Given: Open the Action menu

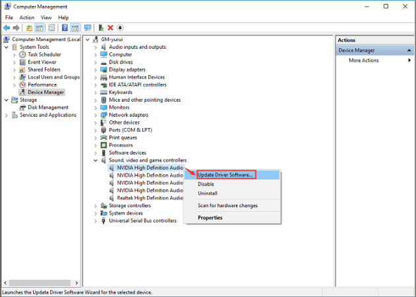Looking at the screenshot, I should coord(27,18).
